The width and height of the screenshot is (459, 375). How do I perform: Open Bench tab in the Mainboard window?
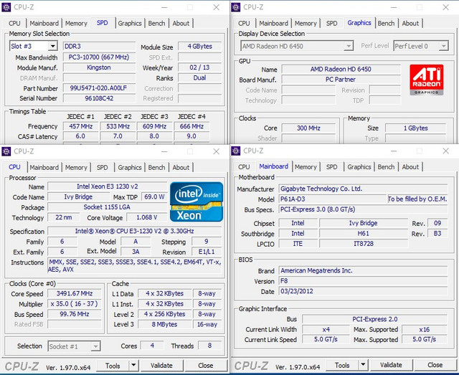pyautogui.click(x=386, y=167)
